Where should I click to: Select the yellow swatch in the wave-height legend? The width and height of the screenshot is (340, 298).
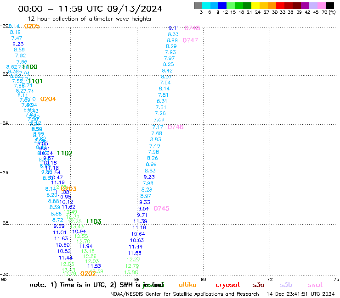[x=255, y=6]
